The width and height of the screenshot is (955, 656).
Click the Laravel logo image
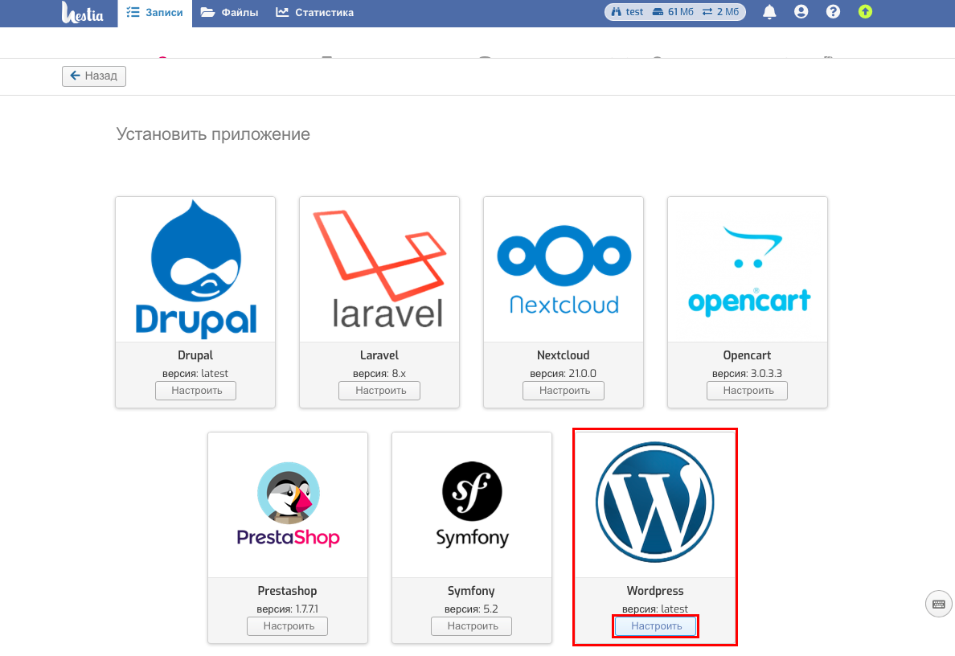380,269
